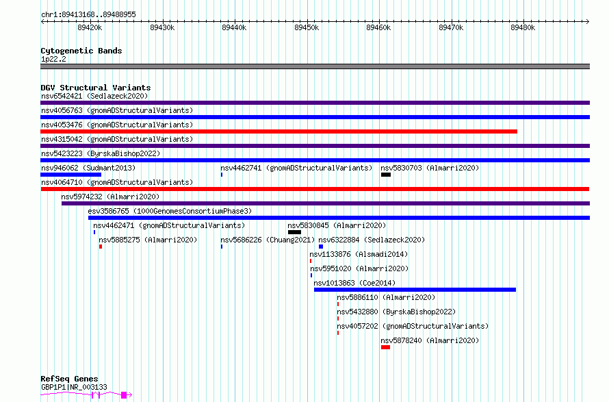Select nsv1013863 (Coe2014) label
This screenshot has height=402, width=609.
354,283
